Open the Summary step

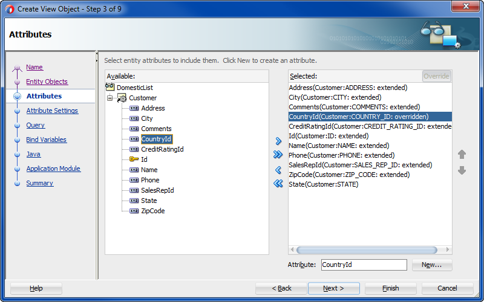[40, 183]
